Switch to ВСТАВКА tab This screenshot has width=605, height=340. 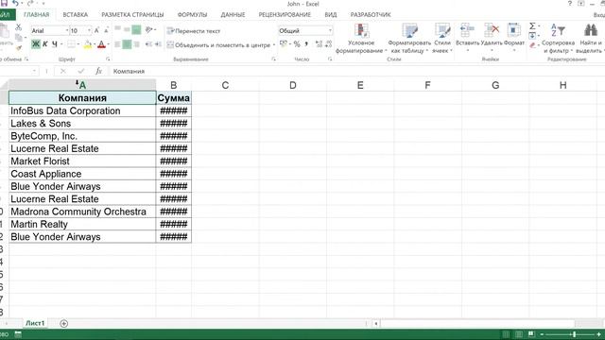coord(76,15)
